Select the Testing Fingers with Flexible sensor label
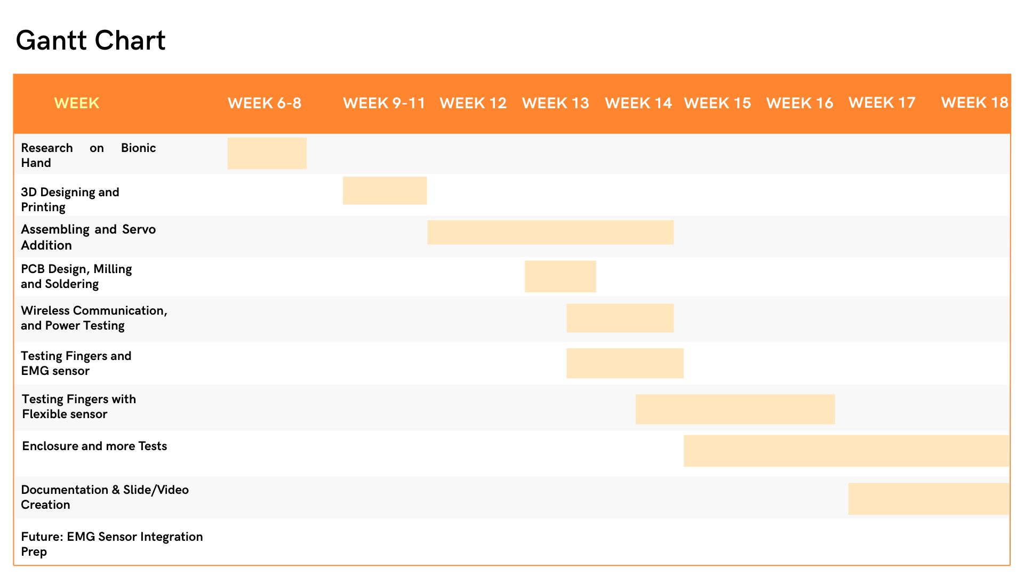1024x576 pixels. point(79,406)
